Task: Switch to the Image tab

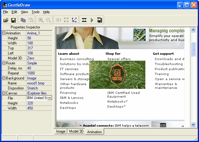Action: [x=61, y=131]
